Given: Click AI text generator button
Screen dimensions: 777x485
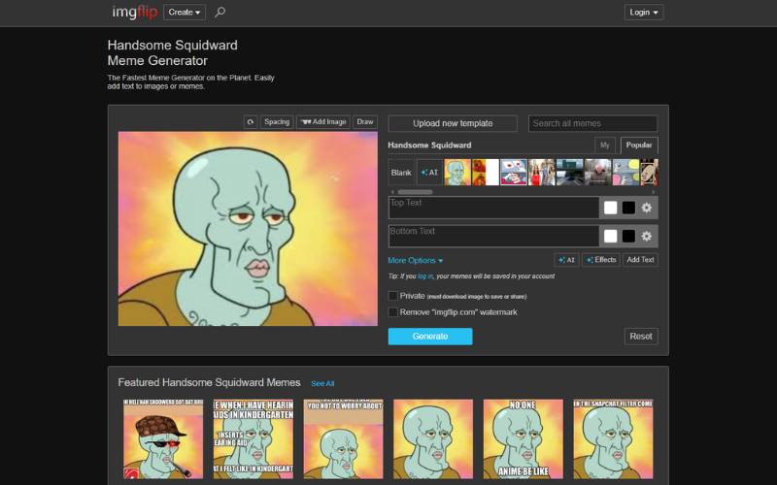Looking at the screenshot, I should (566, 260).
